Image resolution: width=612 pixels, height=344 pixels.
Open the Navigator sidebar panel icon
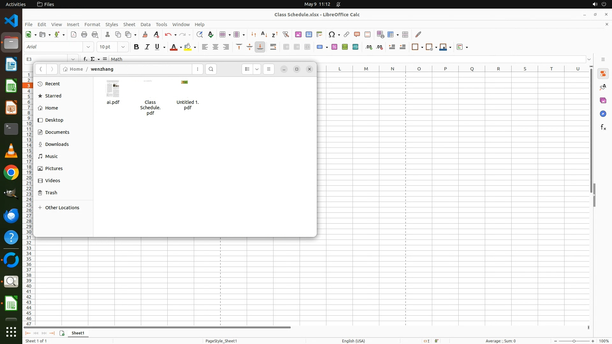[603, 114]
